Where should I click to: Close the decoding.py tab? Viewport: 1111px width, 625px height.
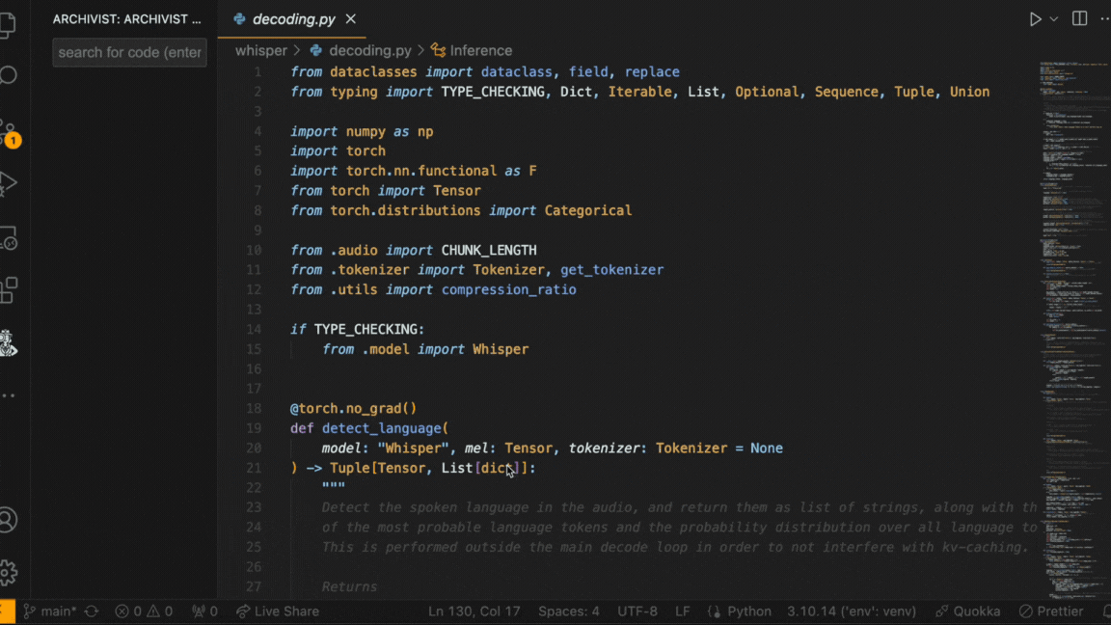(x=351, y=19)
